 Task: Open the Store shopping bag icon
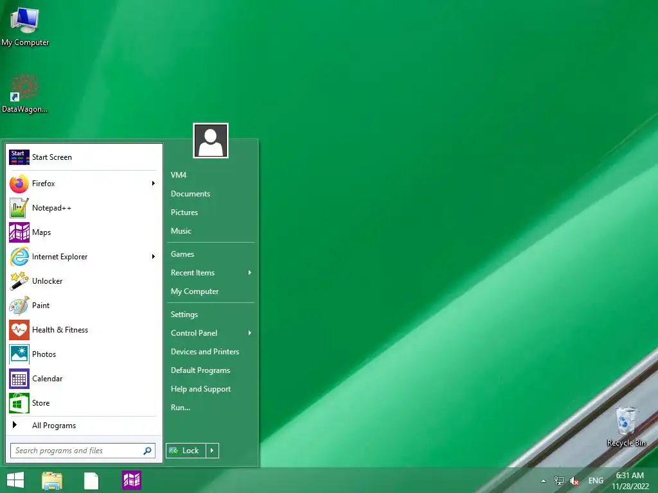[x=19, y=403]
